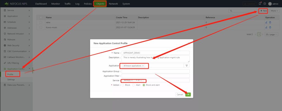Screen dimensions: 282x111
Task: Open the Network menu
Action: [113, 4]
